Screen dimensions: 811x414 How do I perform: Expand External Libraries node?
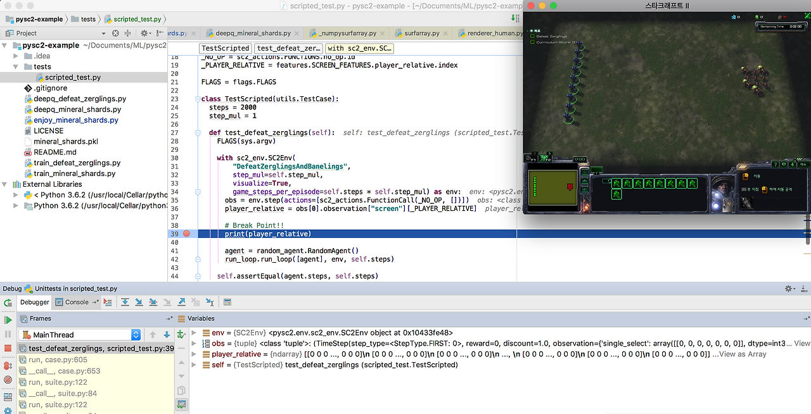6,184
